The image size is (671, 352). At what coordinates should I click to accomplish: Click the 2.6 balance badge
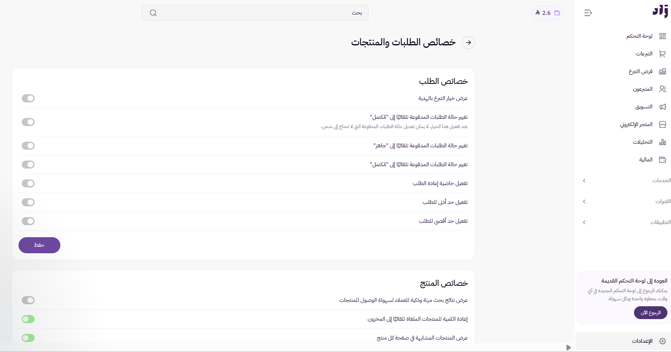(x=547, y=13)
